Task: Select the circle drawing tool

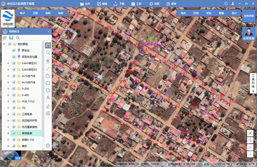Action: tap(48, 90)
